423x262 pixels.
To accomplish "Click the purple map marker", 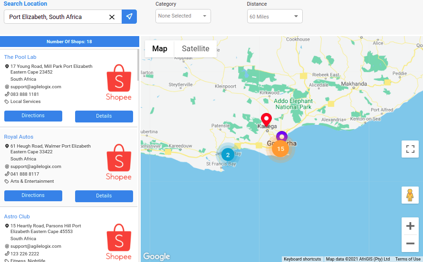I will click(x=282, y=137).
